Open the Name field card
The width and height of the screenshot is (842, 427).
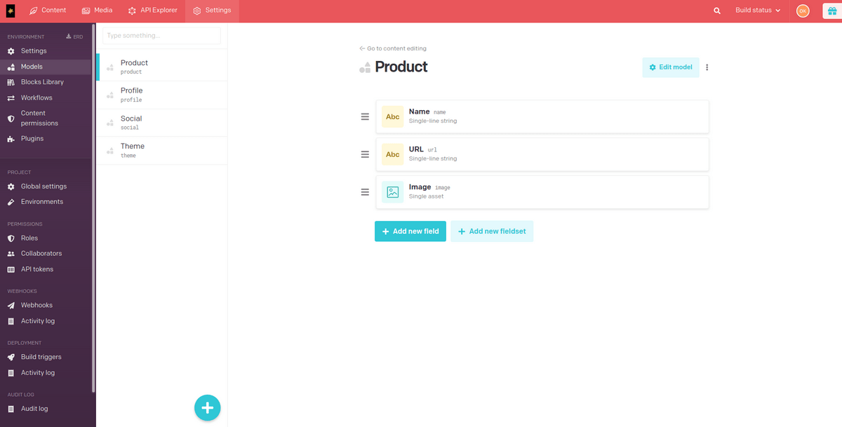[x=542, y=116]
